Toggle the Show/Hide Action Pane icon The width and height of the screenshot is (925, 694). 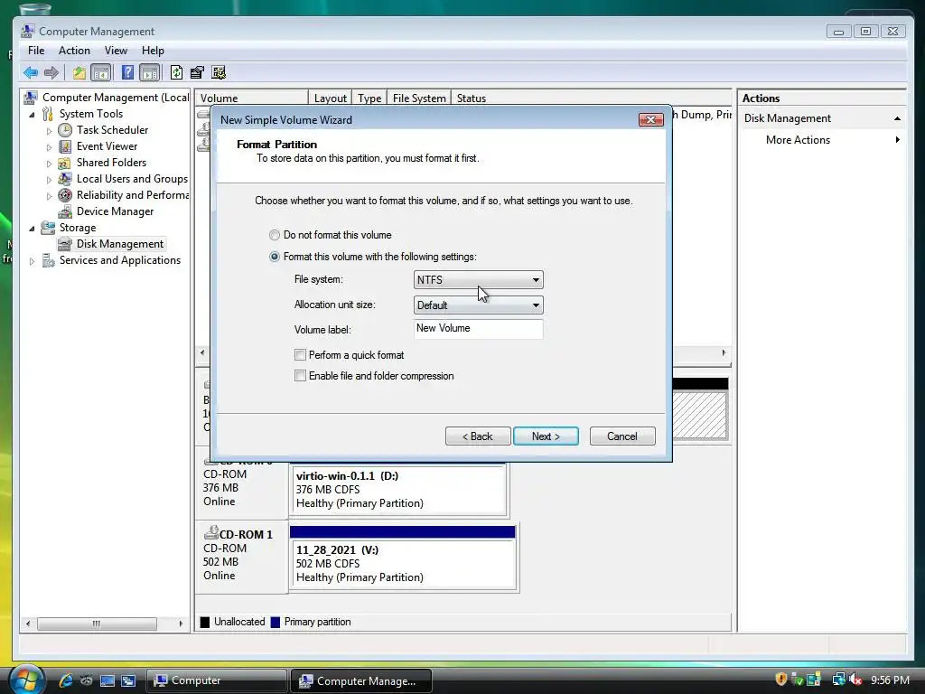click(x=150, y=72)
